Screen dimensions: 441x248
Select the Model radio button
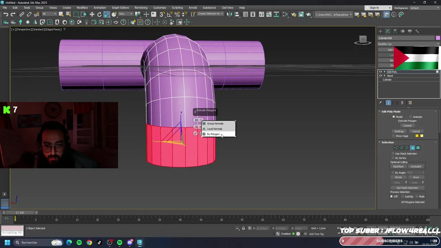click(x=394, y=117)
